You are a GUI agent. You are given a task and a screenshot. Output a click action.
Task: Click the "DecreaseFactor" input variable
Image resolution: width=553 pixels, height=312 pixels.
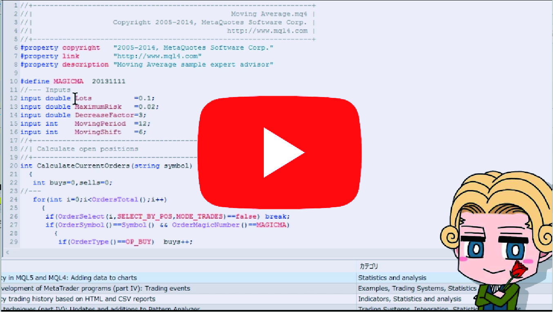tap(104, 115)
